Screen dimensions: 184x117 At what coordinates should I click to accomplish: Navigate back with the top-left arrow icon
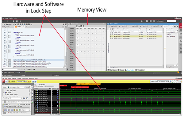[3, 21]
